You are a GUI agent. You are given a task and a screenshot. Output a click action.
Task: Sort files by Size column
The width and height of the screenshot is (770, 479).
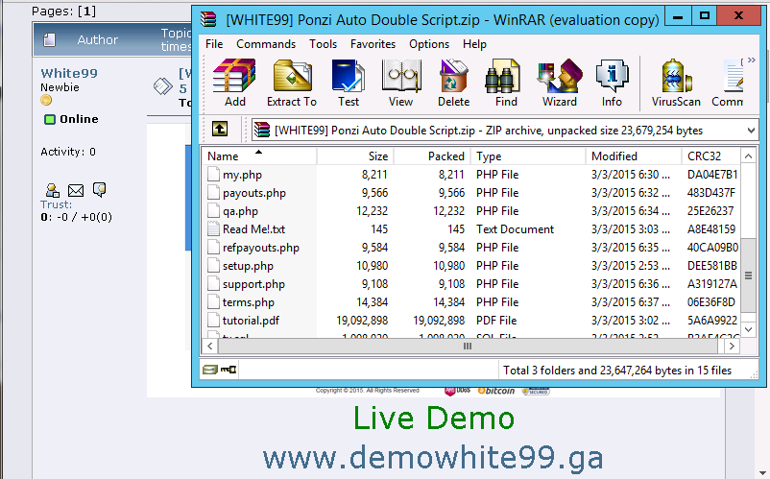coord(355,156)
